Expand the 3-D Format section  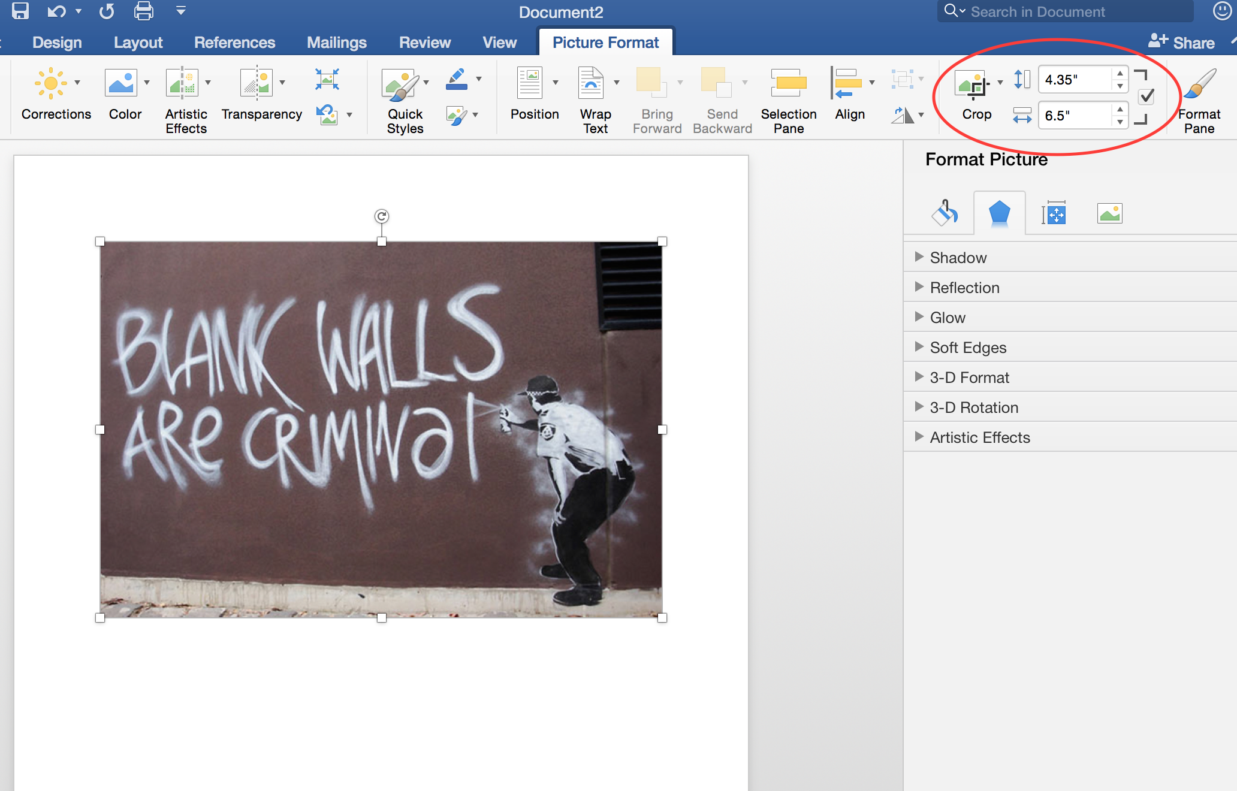point(1070,377)
